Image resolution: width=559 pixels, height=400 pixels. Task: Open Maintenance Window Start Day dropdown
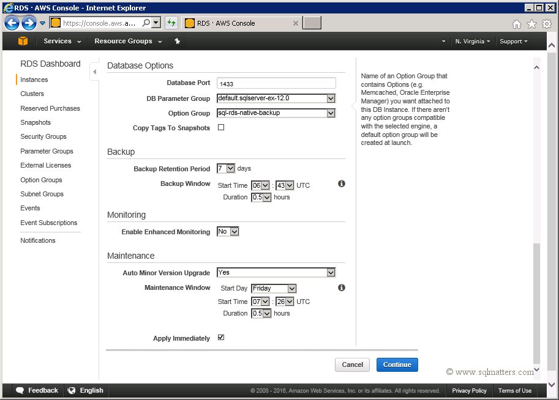coord(274,288)
